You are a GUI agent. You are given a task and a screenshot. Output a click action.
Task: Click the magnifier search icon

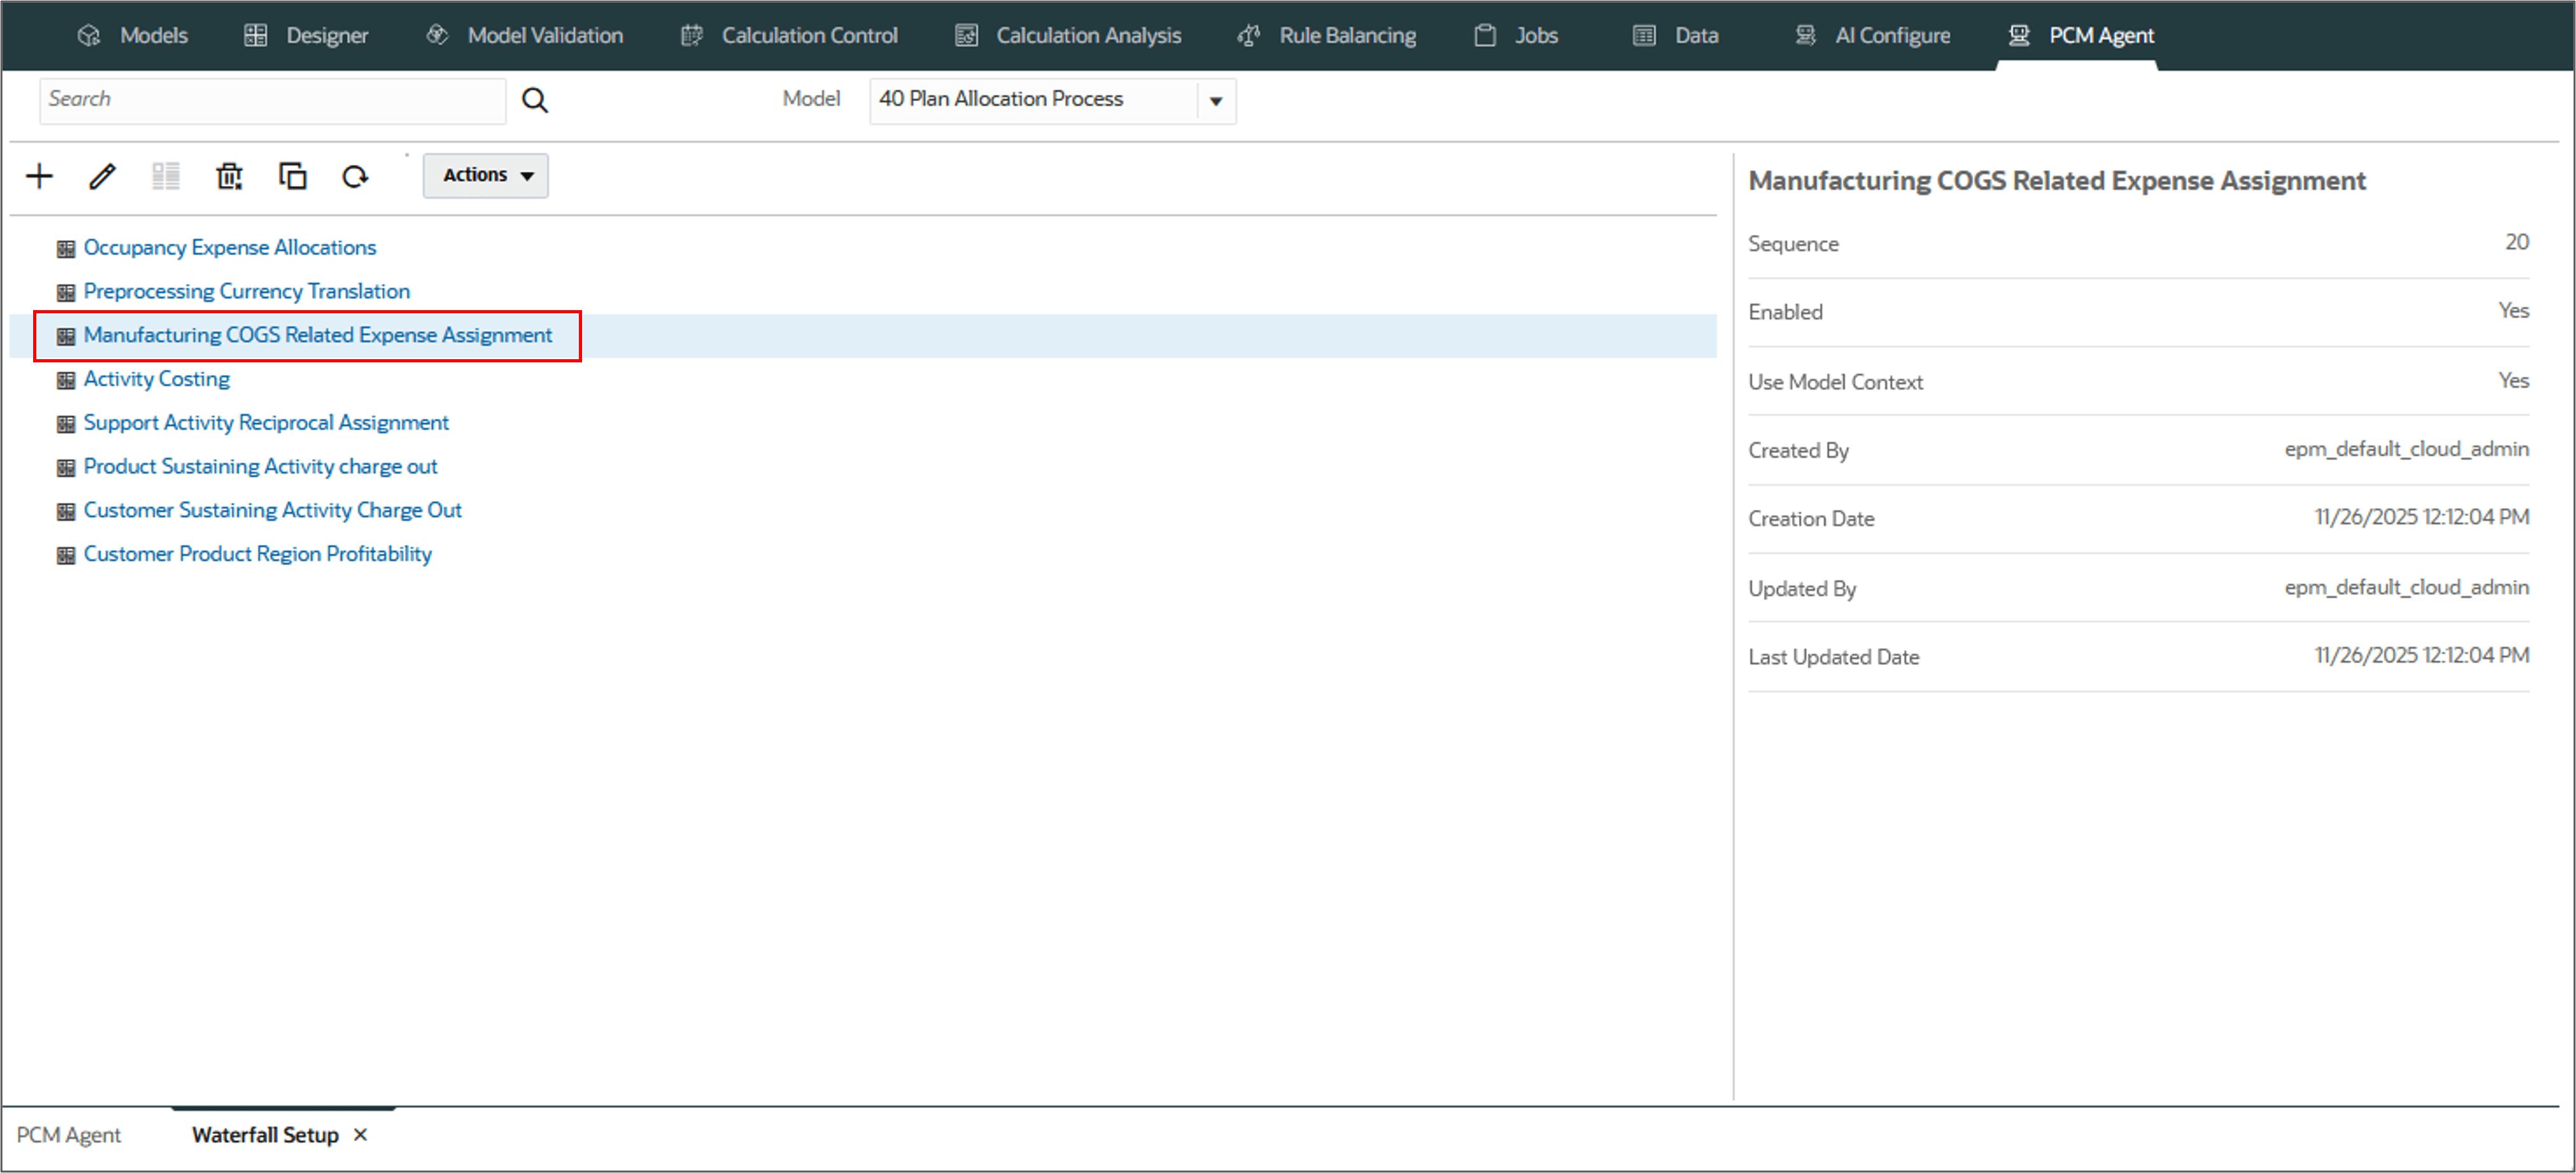[x=535, y=100]
